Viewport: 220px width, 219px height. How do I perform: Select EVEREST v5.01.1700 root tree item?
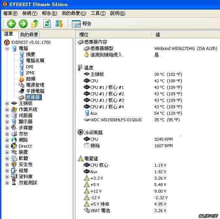31,42
